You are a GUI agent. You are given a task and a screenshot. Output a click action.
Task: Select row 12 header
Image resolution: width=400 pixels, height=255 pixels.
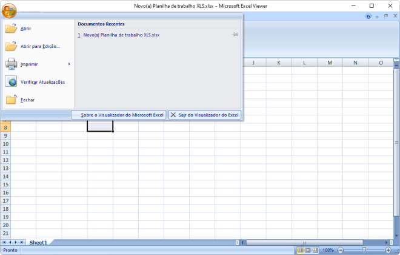(5, 160)
